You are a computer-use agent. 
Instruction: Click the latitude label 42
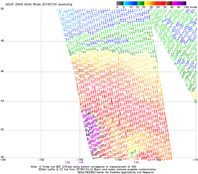tap(2, 129)
